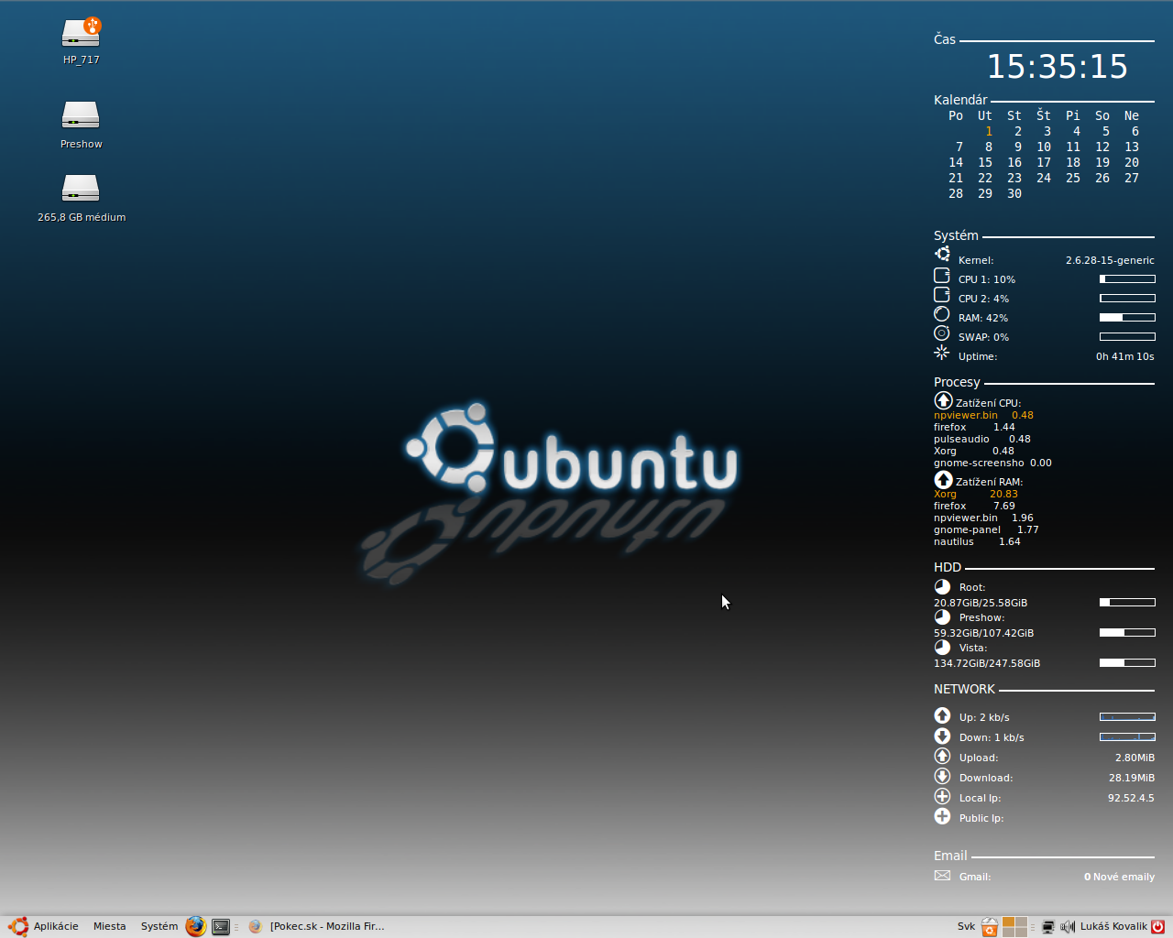Click the Root disk usage bar
Image resolution: width=1173 pixels, height=938 pixels.
tap(1127, 603)
